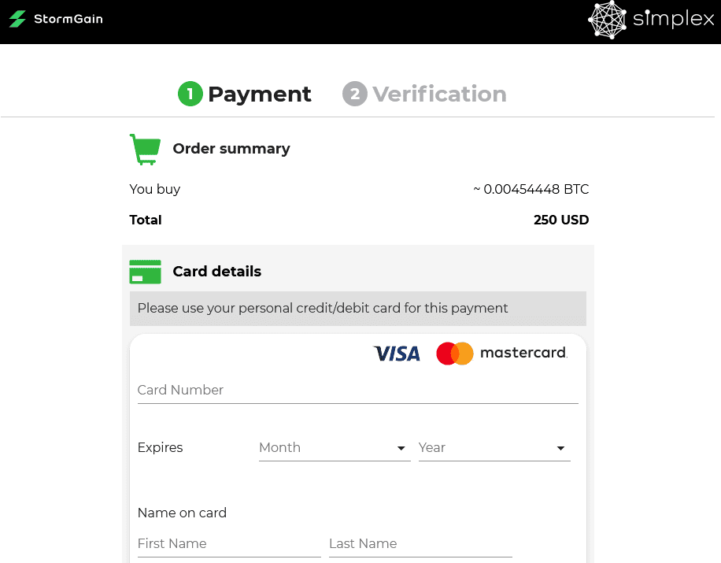
Task: Click the VISA logo
Action: pyautogui.click(x=397, y=354)
